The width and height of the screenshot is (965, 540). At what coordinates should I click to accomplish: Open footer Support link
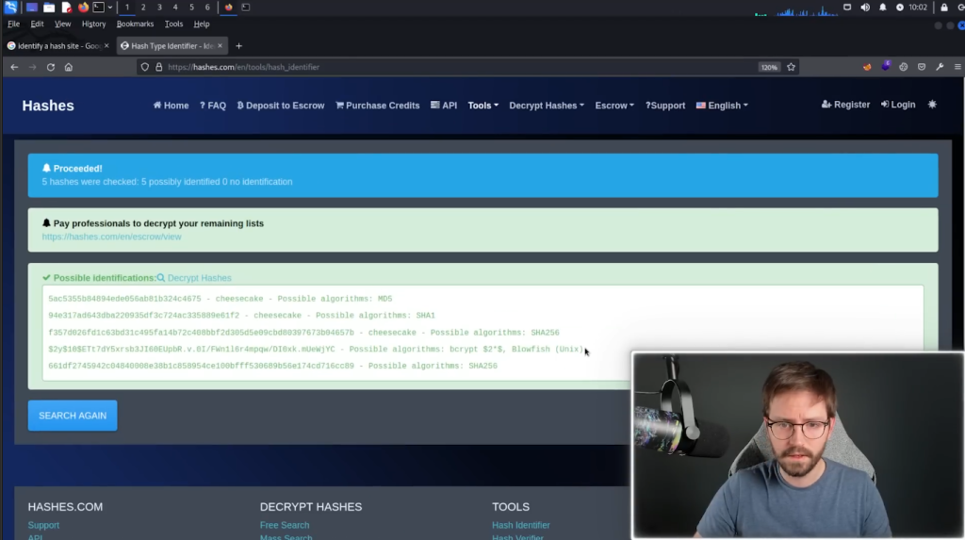(43, 525)
